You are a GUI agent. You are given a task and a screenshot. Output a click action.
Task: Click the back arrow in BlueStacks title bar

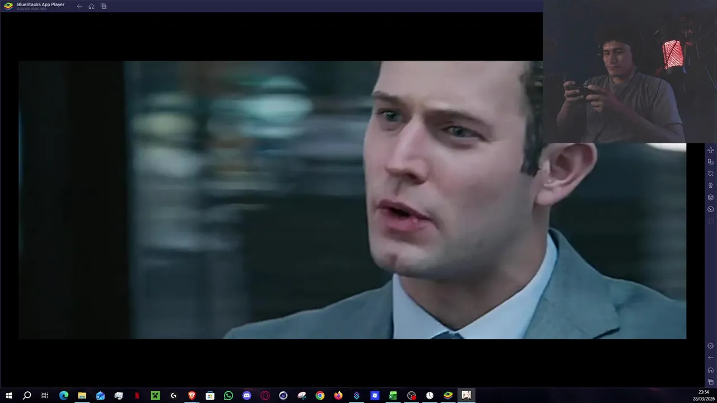click(x=80, y=6)
